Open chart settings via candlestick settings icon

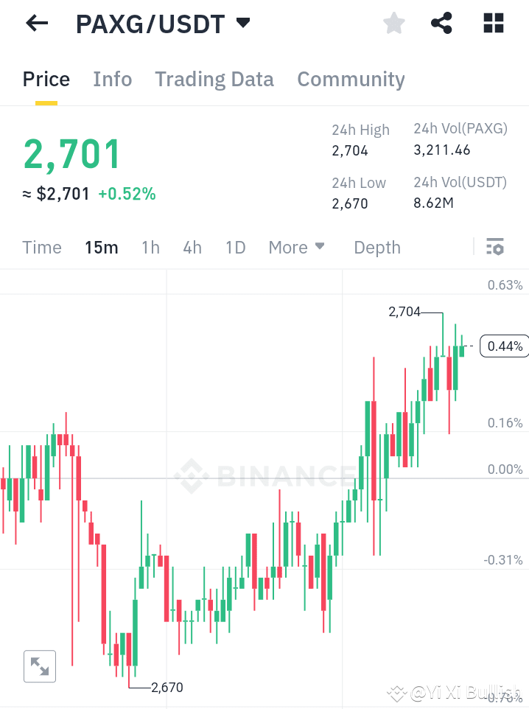[x=495, y=247]
